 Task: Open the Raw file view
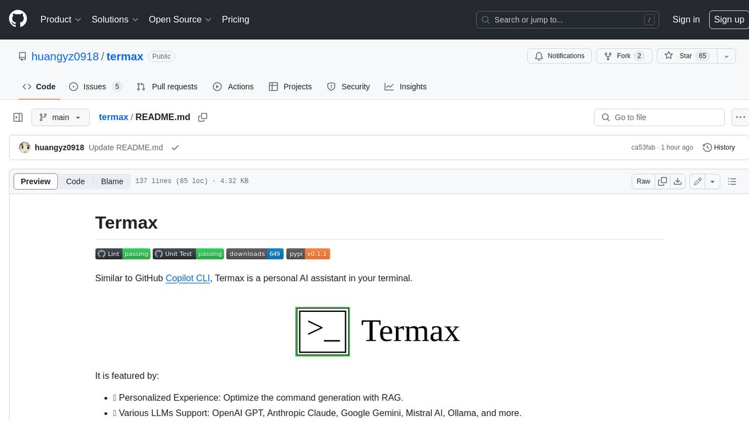pyautogui.click(x=643, y=181)
